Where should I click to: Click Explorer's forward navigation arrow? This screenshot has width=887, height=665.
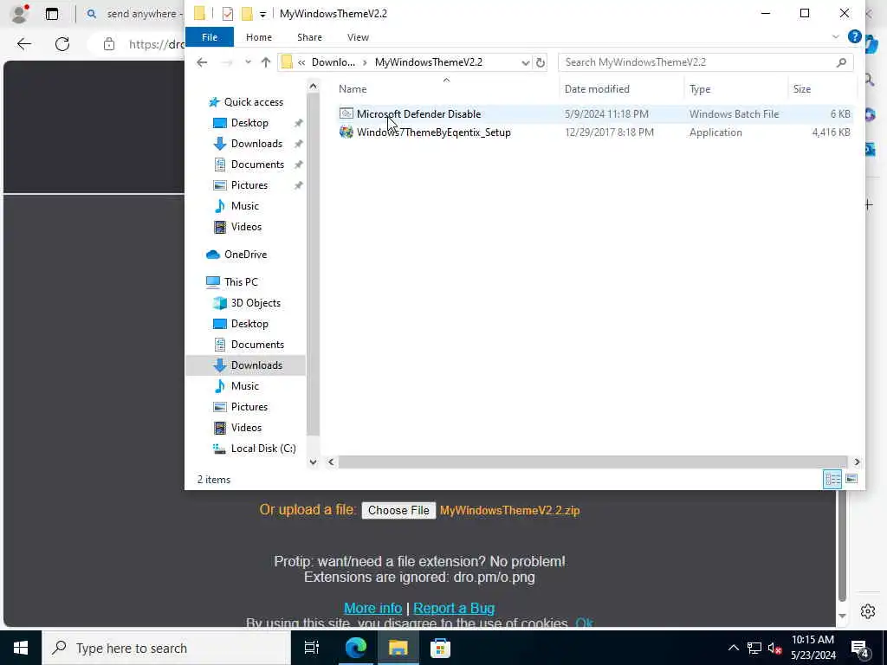pos(227,62)
